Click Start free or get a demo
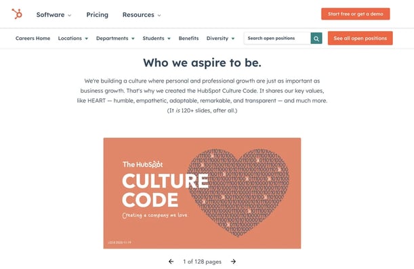The image size is (414, 269). pyautogui.click(x=355, y=14)
